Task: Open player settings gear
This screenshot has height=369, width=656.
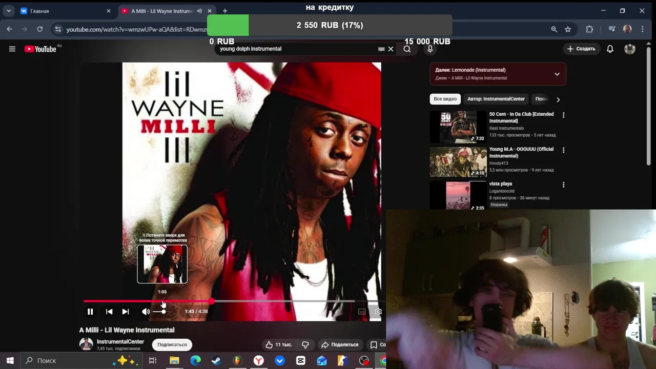Action: point(378,312)
